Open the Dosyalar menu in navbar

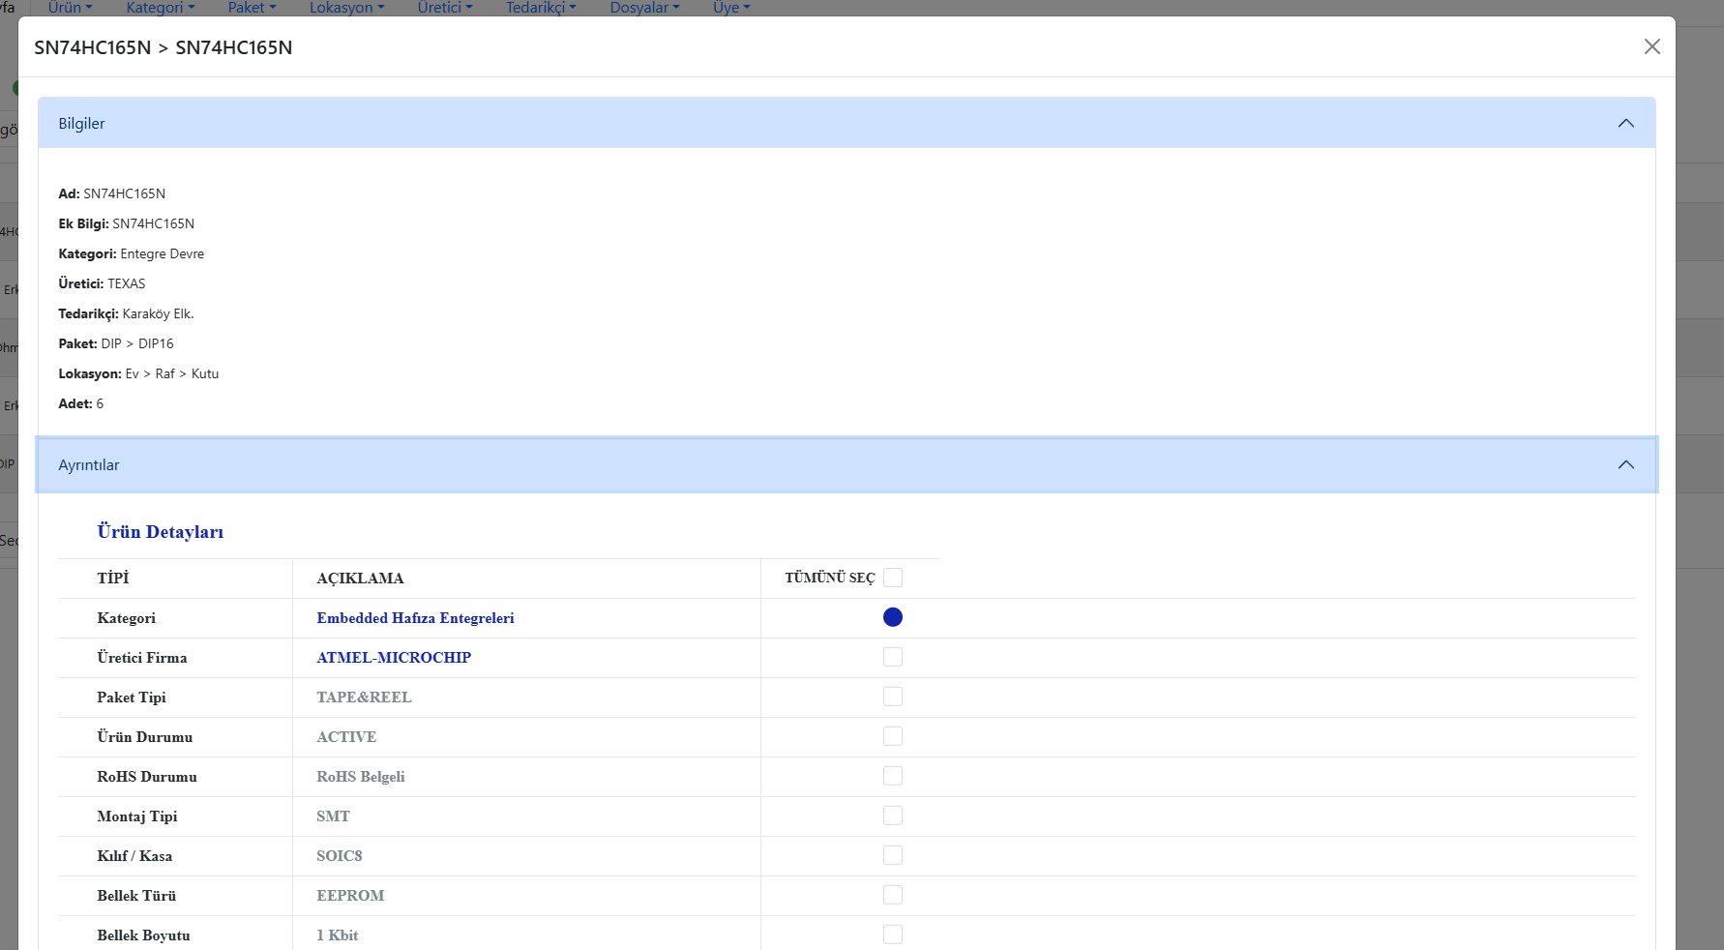pos(644,8)
